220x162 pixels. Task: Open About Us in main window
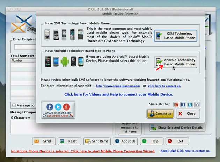125,141
